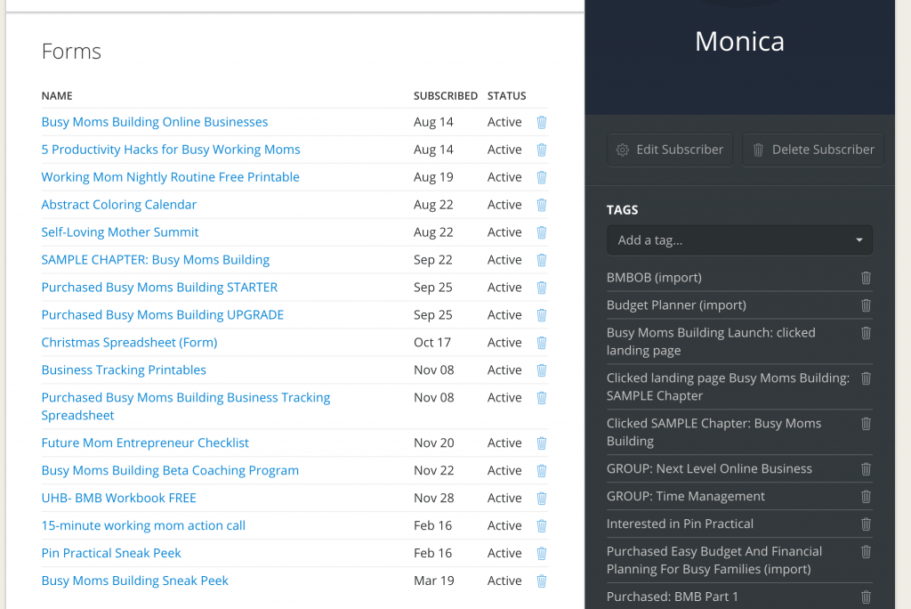This screenshot has height=609, width=911.
Task: Click the Aug 19 subscribed date
Action: [433, 177]
